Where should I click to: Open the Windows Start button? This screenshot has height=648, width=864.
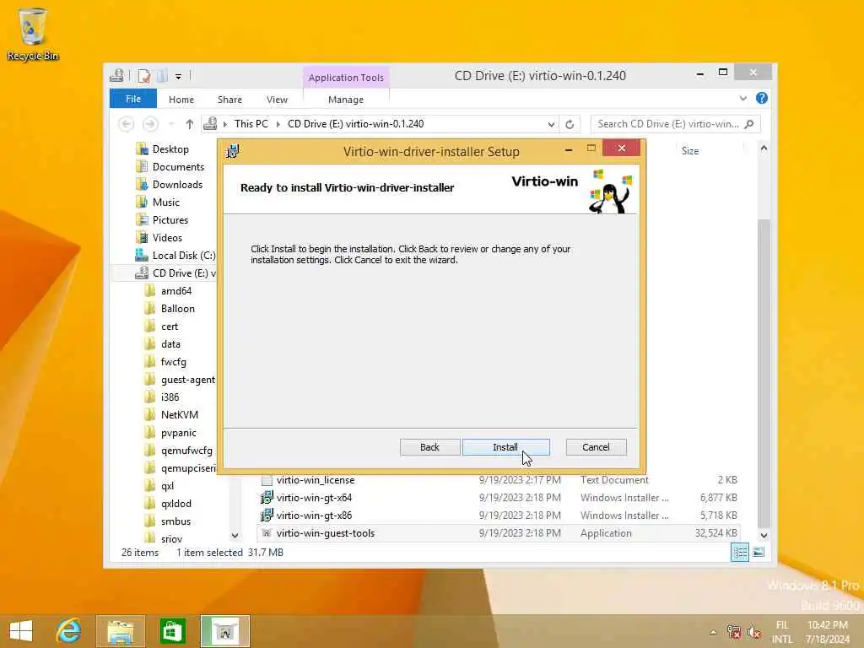tap(21, 631)
